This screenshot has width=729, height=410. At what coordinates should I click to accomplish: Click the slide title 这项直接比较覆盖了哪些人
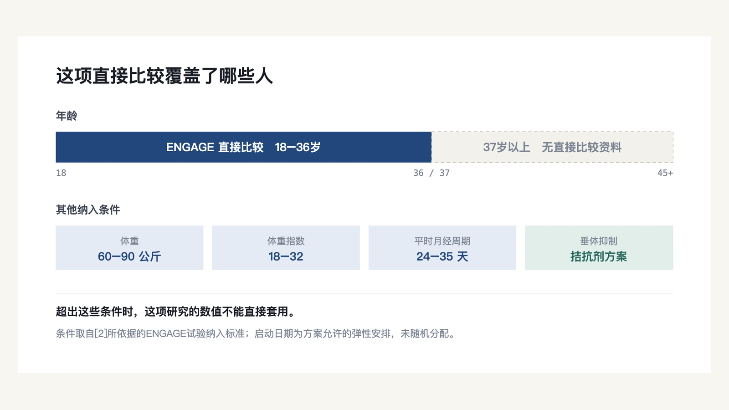click(164, 76)
